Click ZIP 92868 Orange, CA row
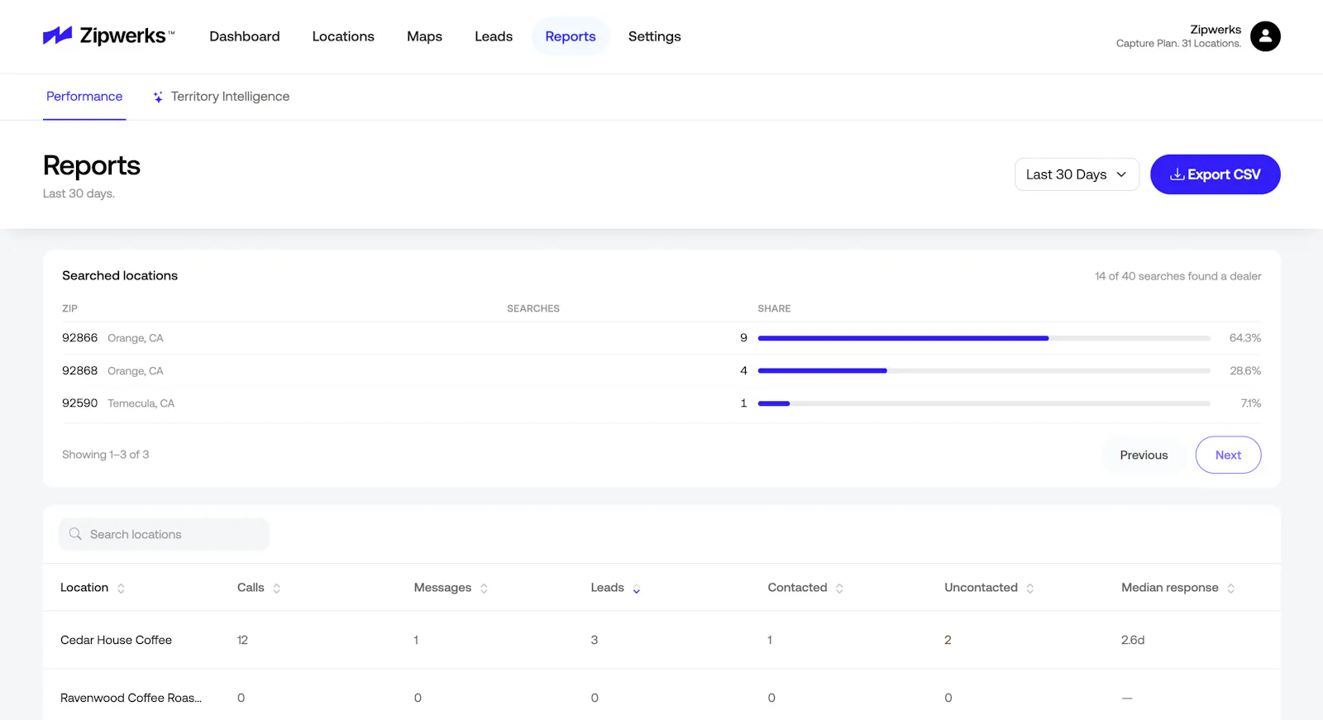Image resolution: width=1323 pixels, height=720 pixels. click(x=661, y=371)
